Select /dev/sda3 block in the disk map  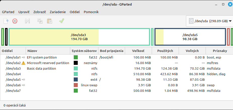point(80,37)
